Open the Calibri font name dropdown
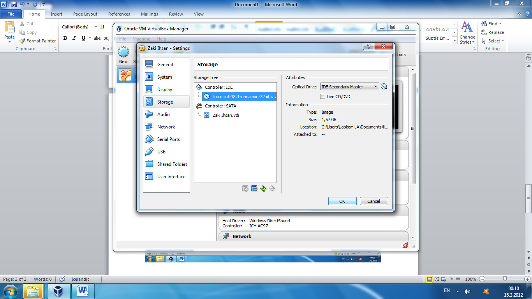The height and width of the screenshot is (299, 532). point(96,27)
